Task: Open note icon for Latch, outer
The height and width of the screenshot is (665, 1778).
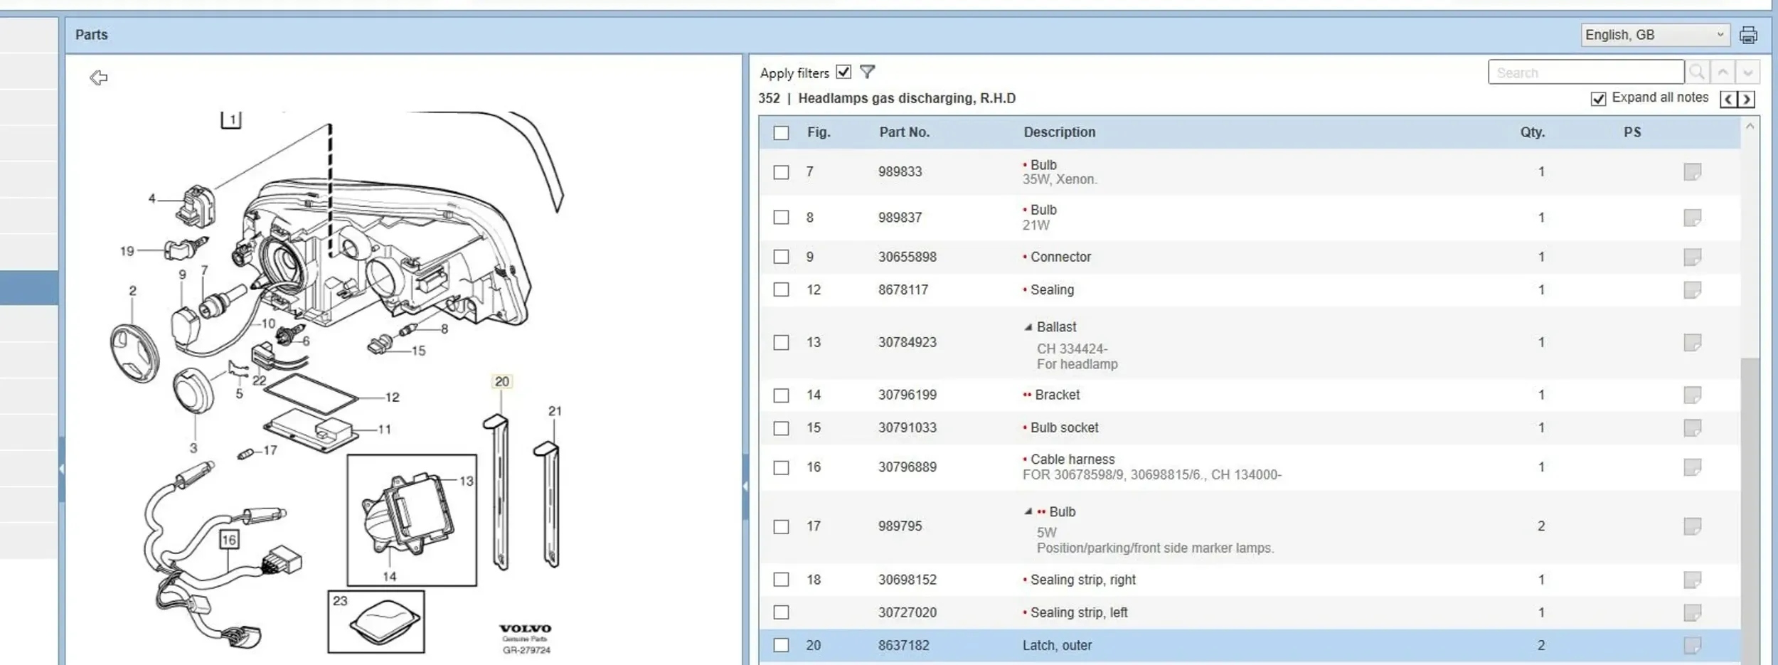Action: click(x=1692, y=645)
